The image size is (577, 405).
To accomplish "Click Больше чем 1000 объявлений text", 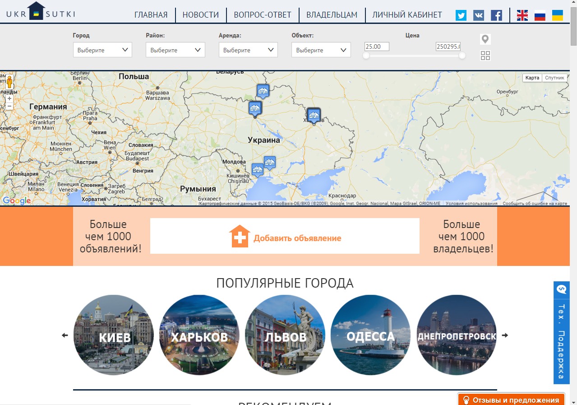I will (x=111, y=236).
